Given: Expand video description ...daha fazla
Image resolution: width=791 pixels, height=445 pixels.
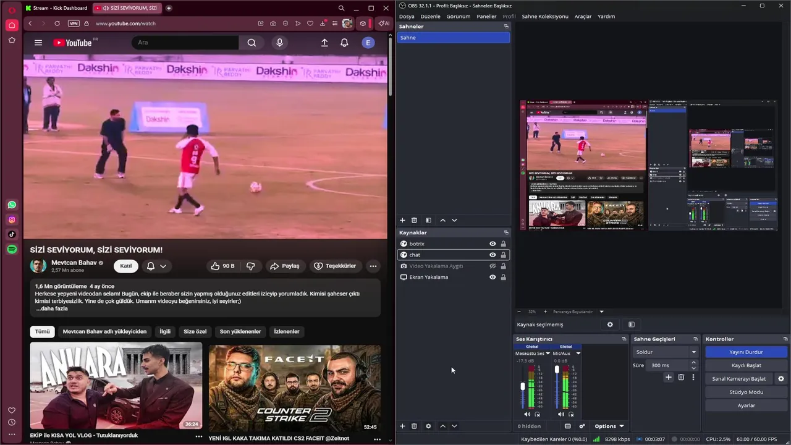Looking at the screenshot, I should pyautogui.click(x=52, y=308).
